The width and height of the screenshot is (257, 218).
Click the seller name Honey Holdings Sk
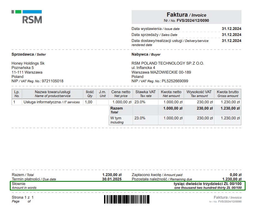pos(28,63)
